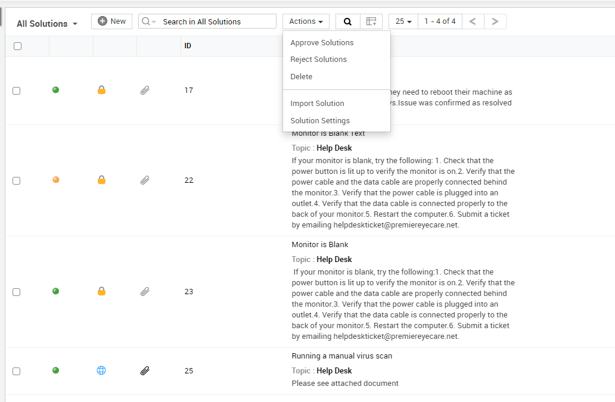615x402 pixels.
Task: Click the public globe icon of solution 25
Action: click(x=101, y=370)
